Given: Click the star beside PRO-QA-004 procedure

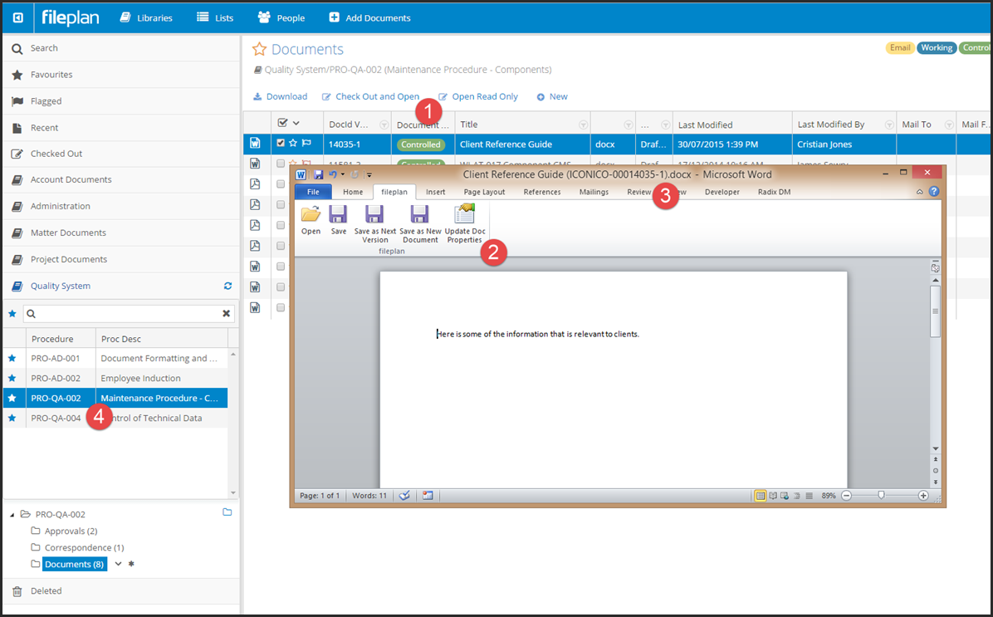Looking at the screenshot, I should coord(12,418).
